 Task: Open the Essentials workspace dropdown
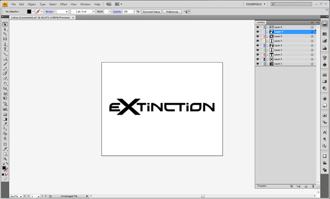pos(256,4)
